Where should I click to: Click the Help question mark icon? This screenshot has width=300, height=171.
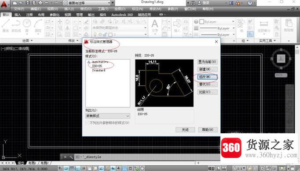pos(250,3)
